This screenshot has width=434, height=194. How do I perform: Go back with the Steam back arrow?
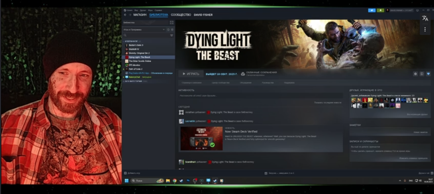125,15
